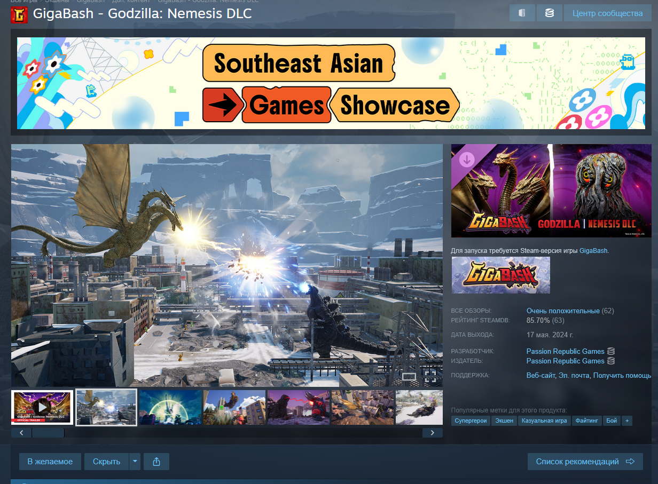Click the GigaBash base game logo image

[501, 275]
